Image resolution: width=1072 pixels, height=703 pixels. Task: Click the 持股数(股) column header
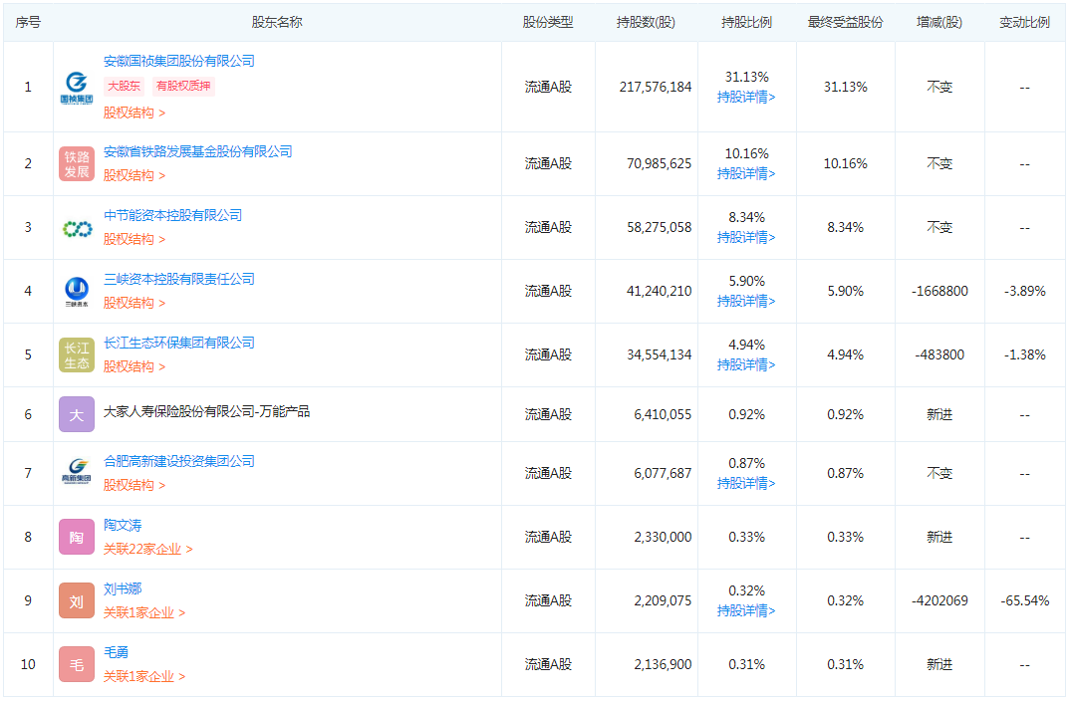[646, 23]
